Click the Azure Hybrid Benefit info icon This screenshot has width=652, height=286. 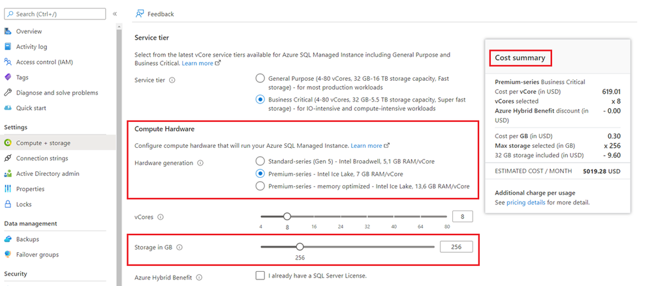(199, 278)
